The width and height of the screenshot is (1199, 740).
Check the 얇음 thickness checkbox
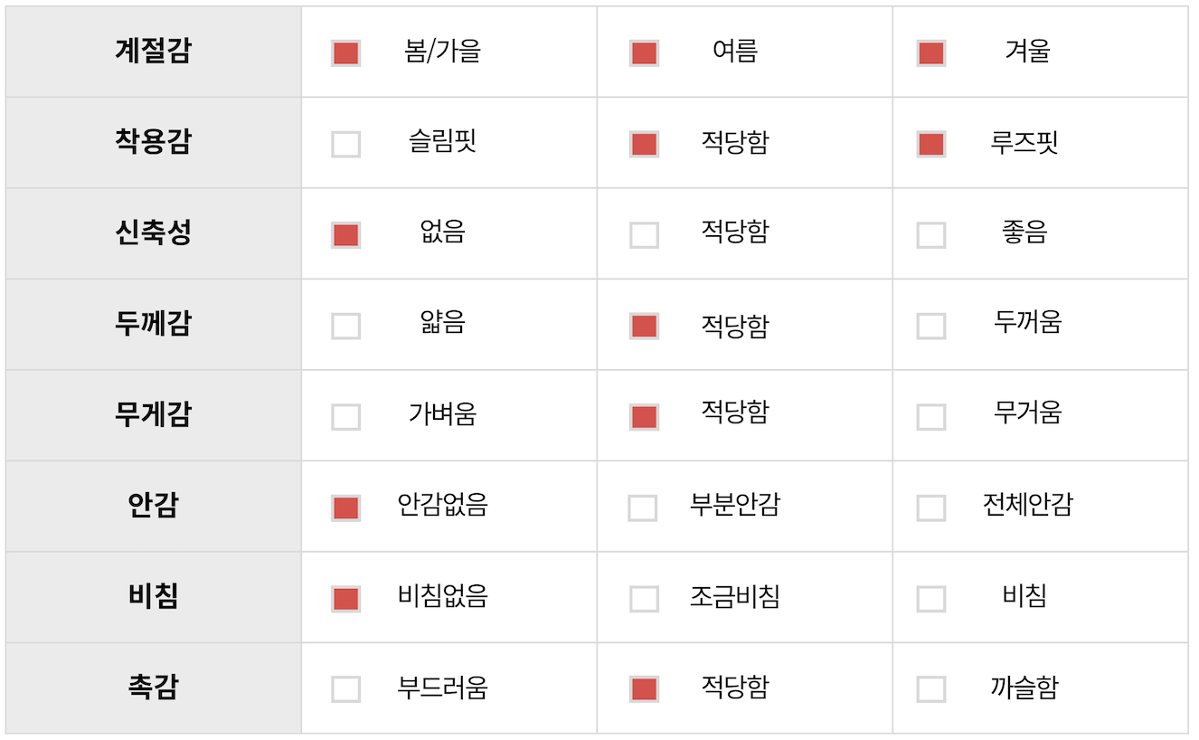point(345,326)
